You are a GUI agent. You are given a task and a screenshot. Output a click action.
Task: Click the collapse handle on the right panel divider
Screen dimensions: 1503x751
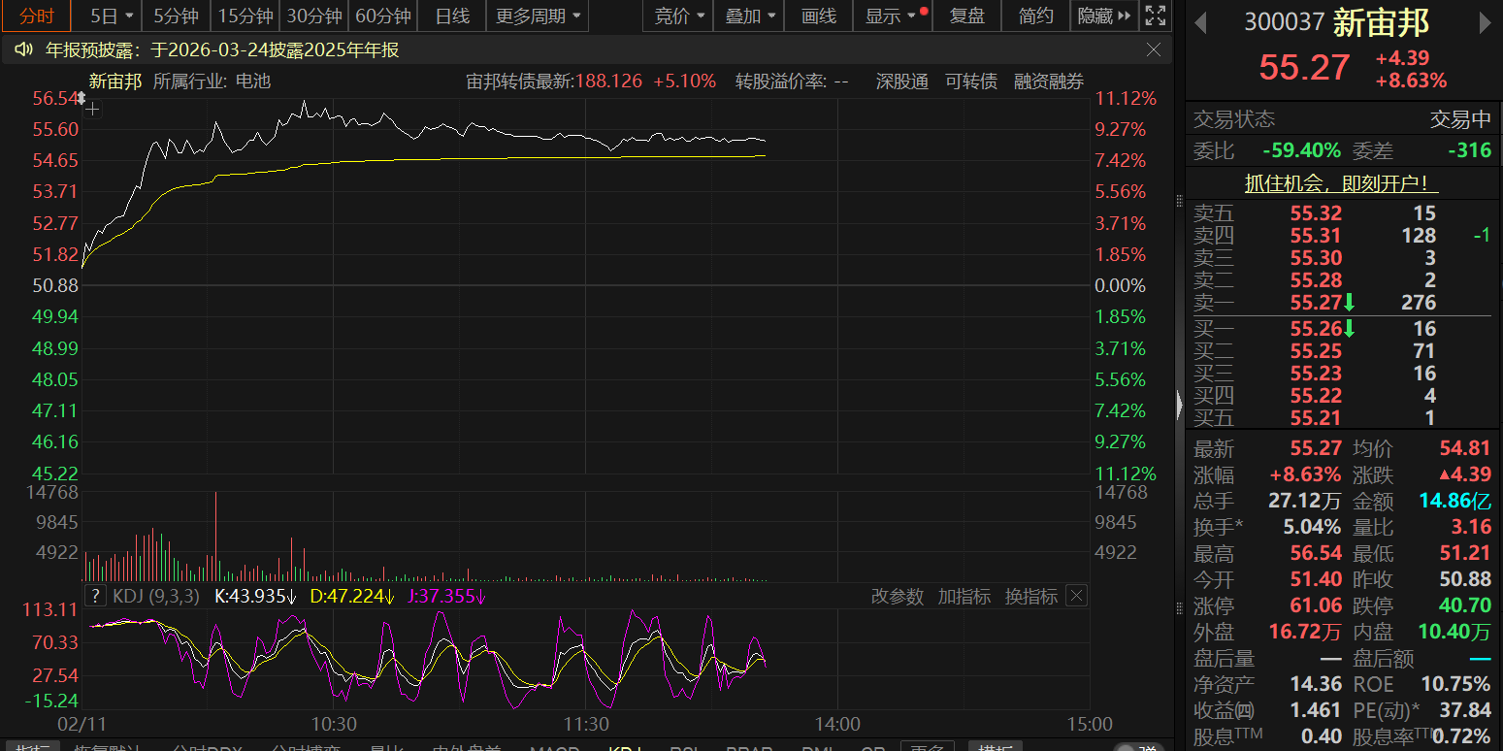pyautogui.click(x=1179, y=401)
